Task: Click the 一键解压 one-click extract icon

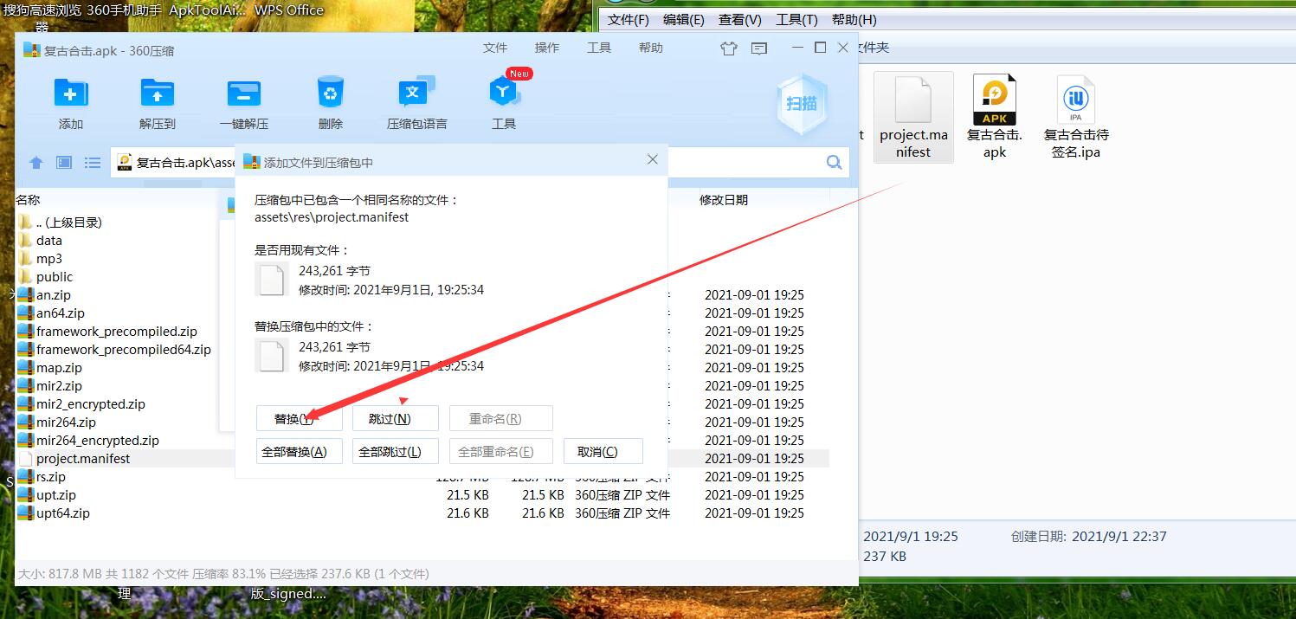Action: 243,93
